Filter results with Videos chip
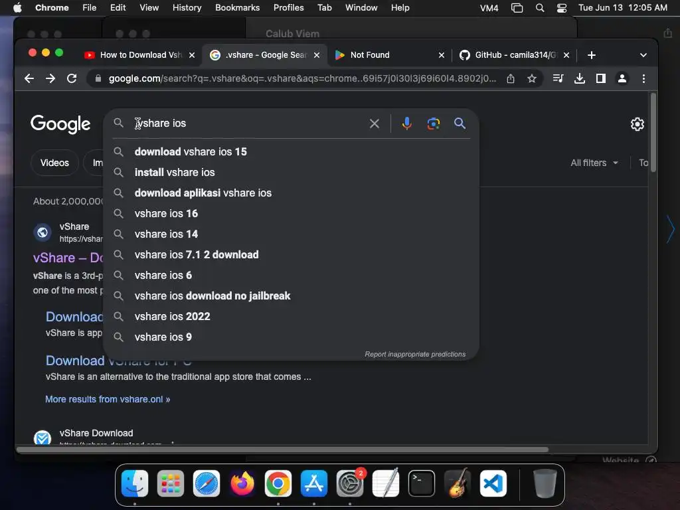The width and height of the screenshot is (680, 510). coord(54,163)
